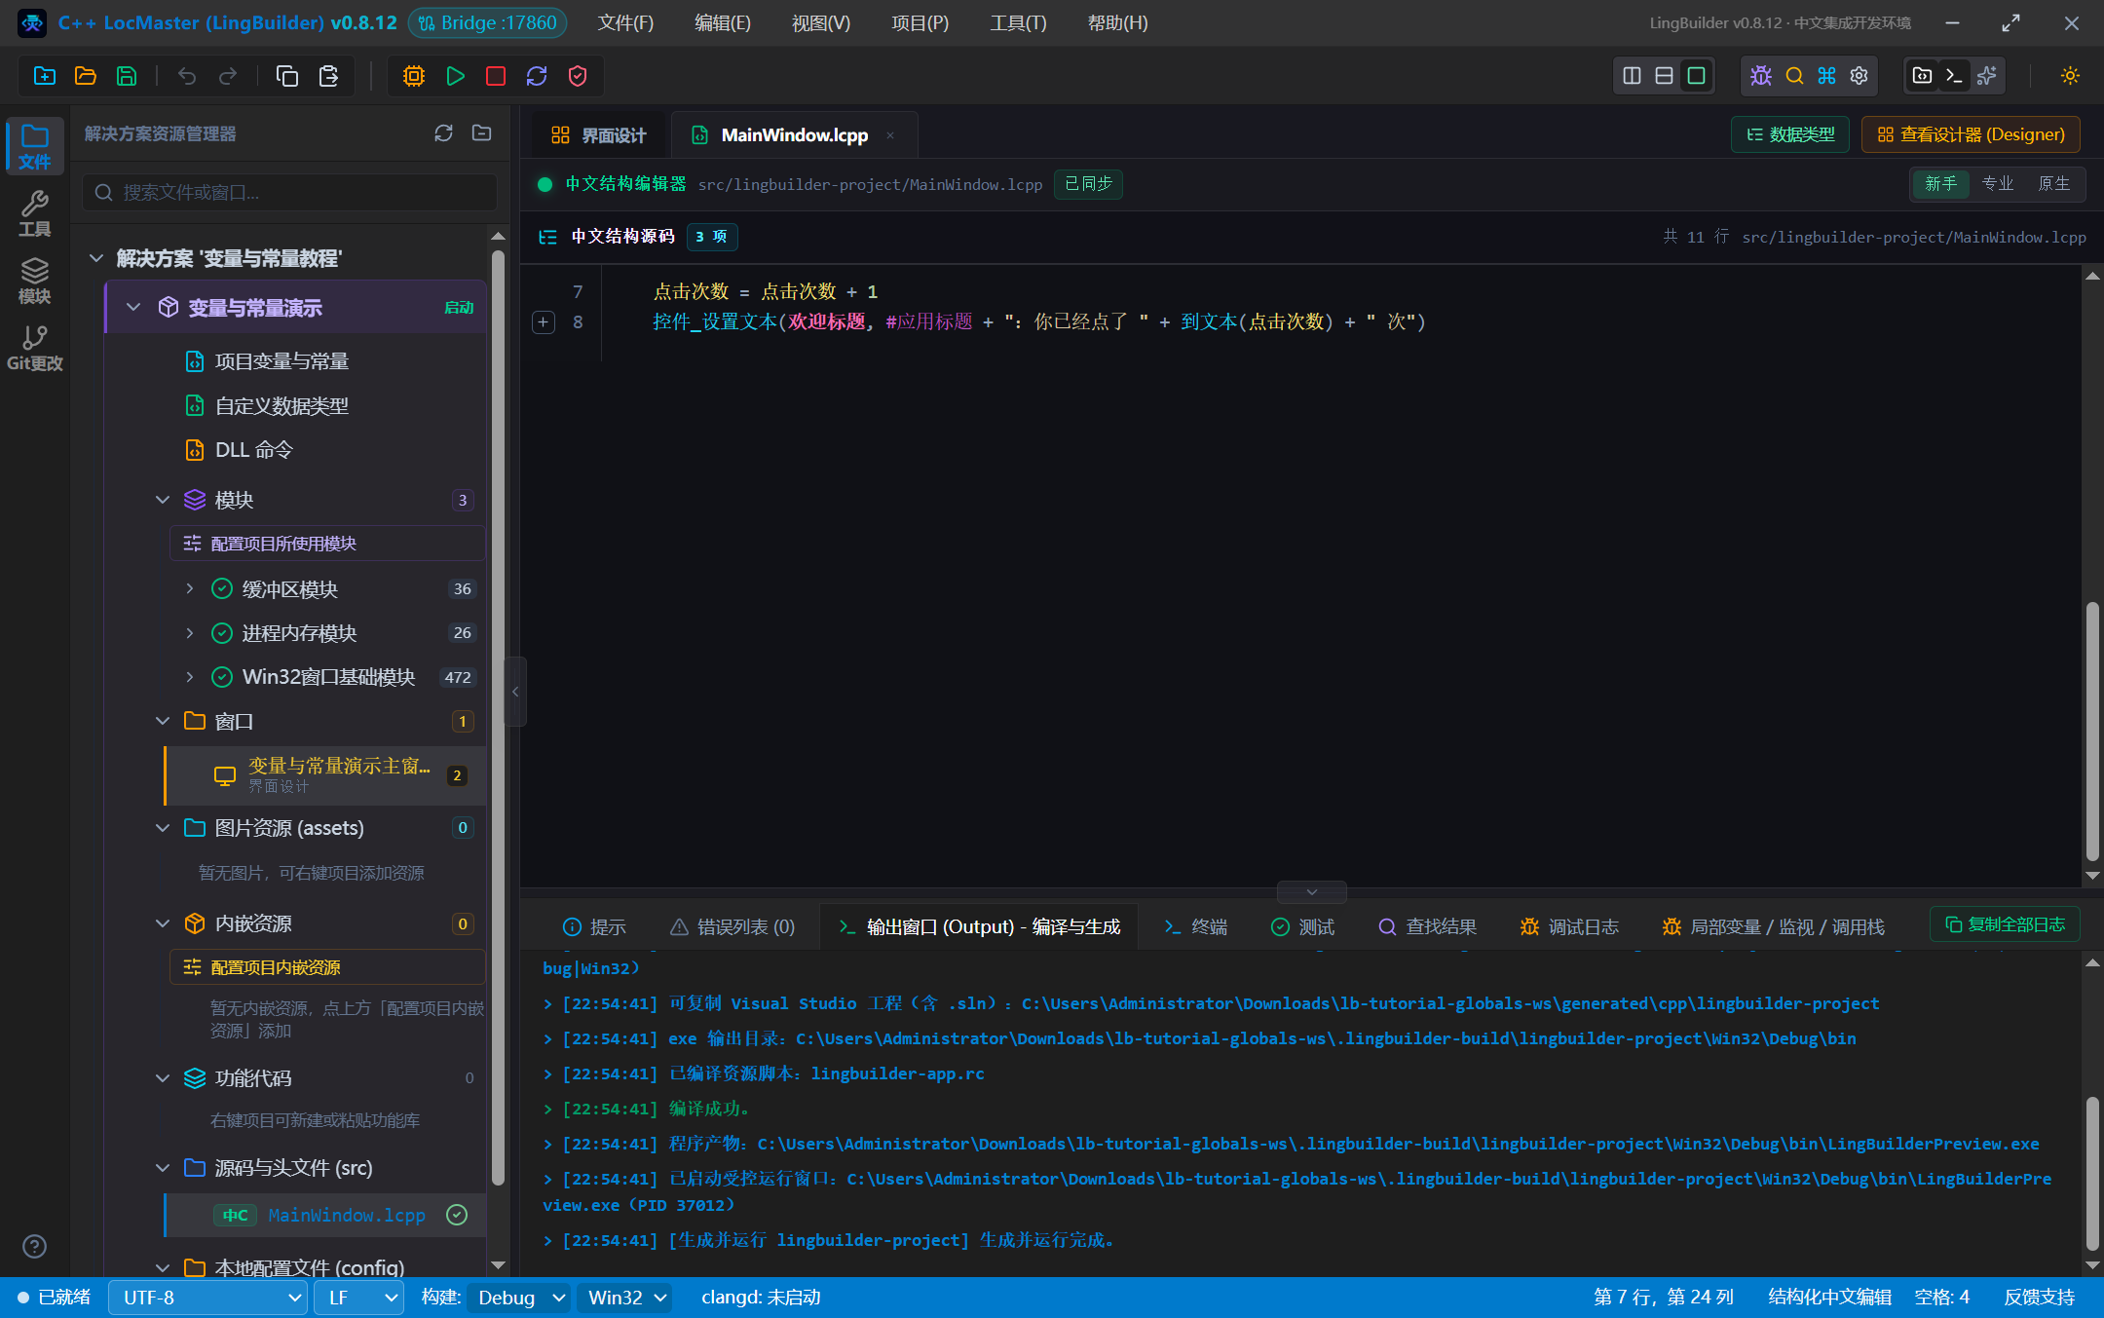Open the UTF-8 encoding dropdown

click(x=208, y=1298)
